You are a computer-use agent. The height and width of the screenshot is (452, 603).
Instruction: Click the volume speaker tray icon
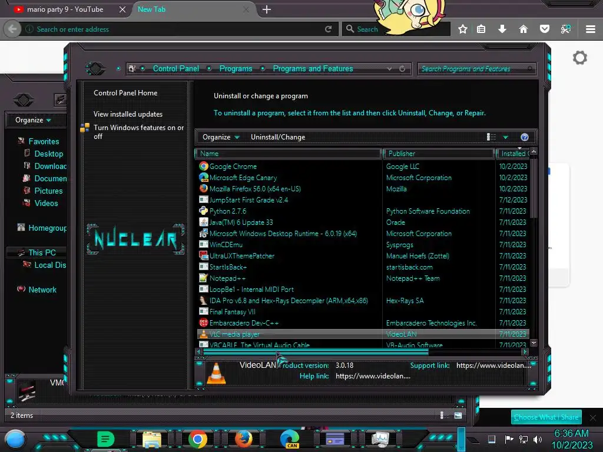(538, 439)
